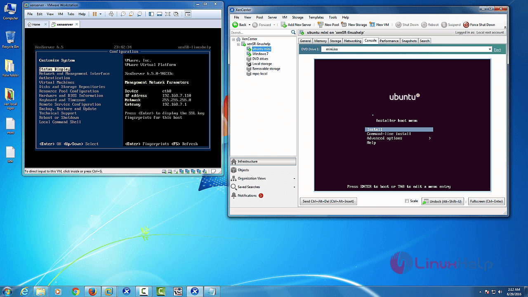Open the Infrastructure navigation pane
The image size is (528, 297).
[x=263, y=161]
